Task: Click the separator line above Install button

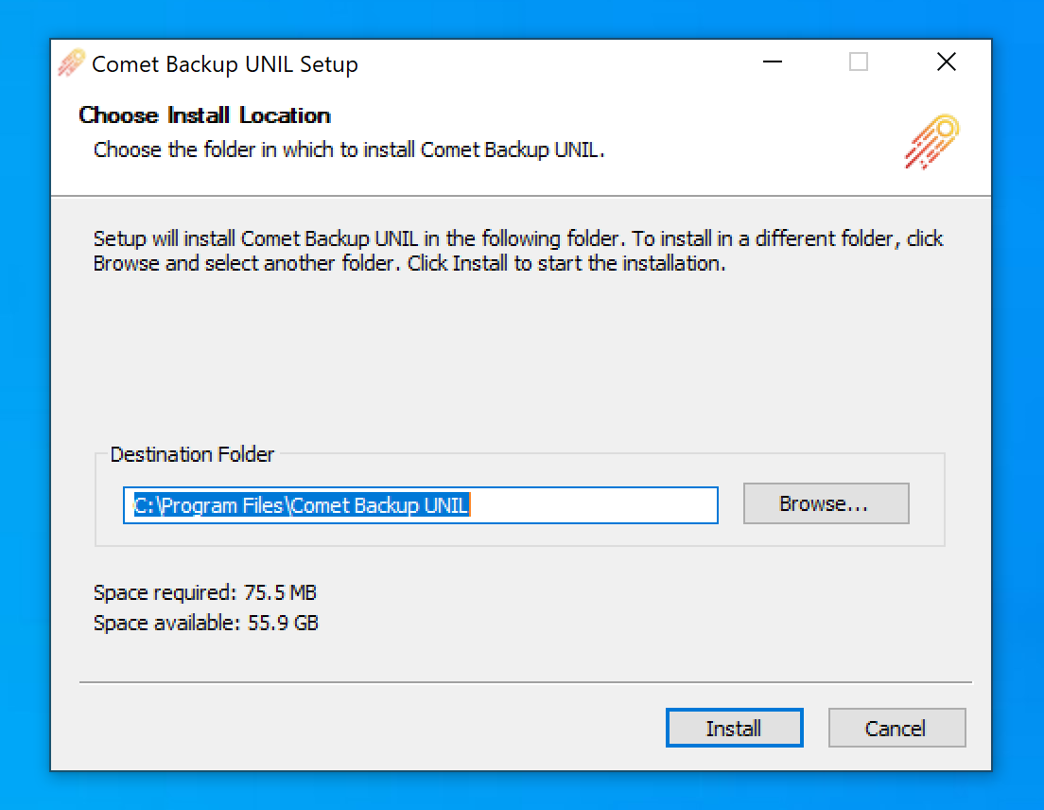Action: click(x=525, y=682)
